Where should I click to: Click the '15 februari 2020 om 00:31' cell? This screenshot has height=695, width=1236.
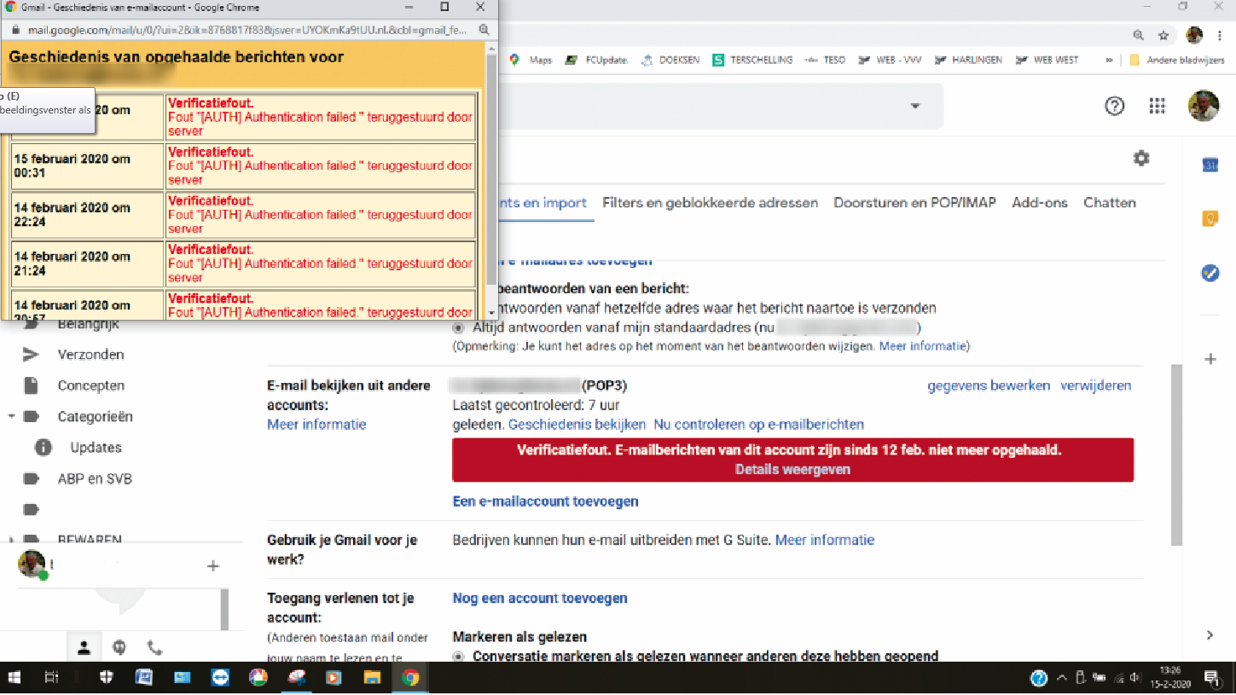(x=87, y=165)
